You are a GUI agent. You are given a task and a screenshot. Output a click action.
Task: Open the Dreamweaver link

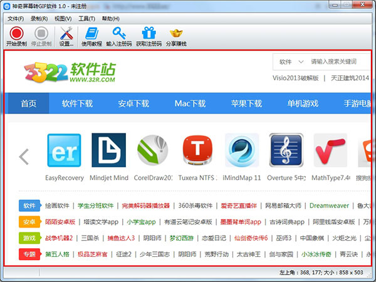329,206
